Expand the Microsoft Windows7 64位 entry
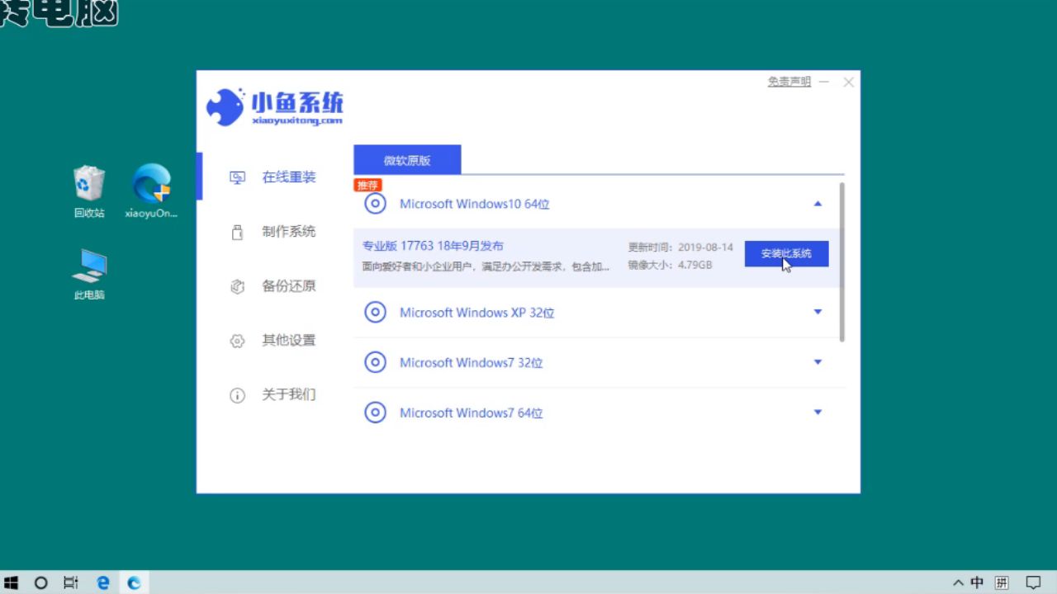The width and height of the screenshot is (1057, 594). (x=818, y=412)
